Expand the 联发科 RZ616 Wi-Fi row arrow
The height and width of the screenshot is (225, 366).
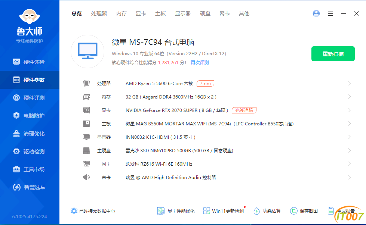tap(350, 164)
